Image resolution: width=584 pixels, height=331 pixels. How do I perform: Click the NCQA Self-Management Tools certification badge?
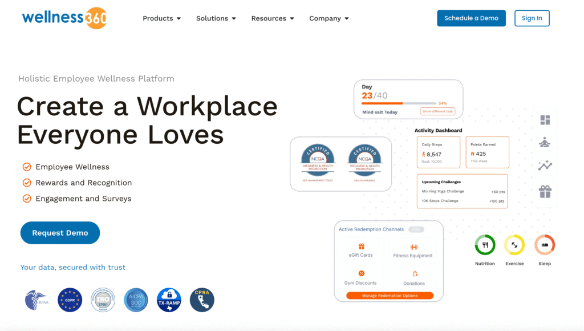click(318, 163)
